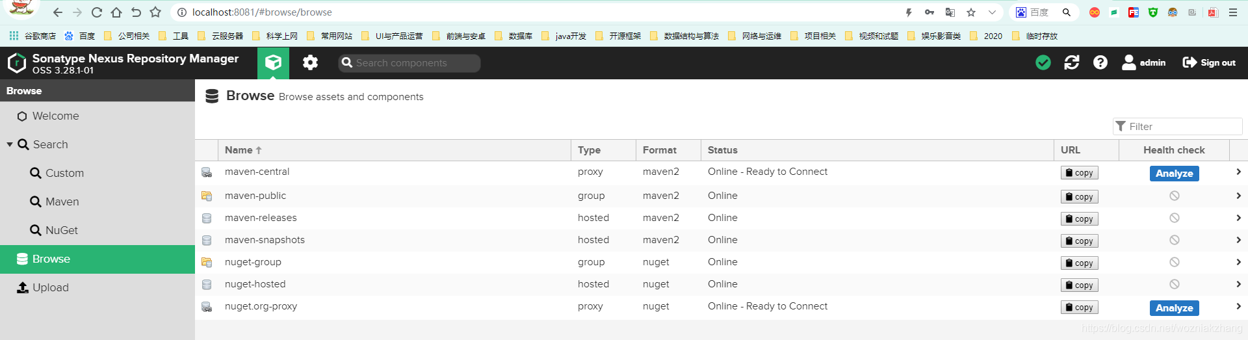The width and height of the screenshot is (1248, 340).
Task: Expand maven-snapshots row chevron
Action: click(x=1238, y=240)
